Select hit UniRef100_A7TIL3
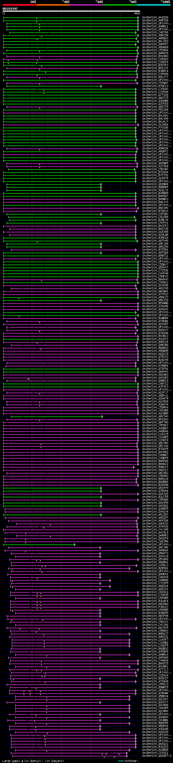Image resolution: width=173 pixels, height=763 pixels. (155, 669)
